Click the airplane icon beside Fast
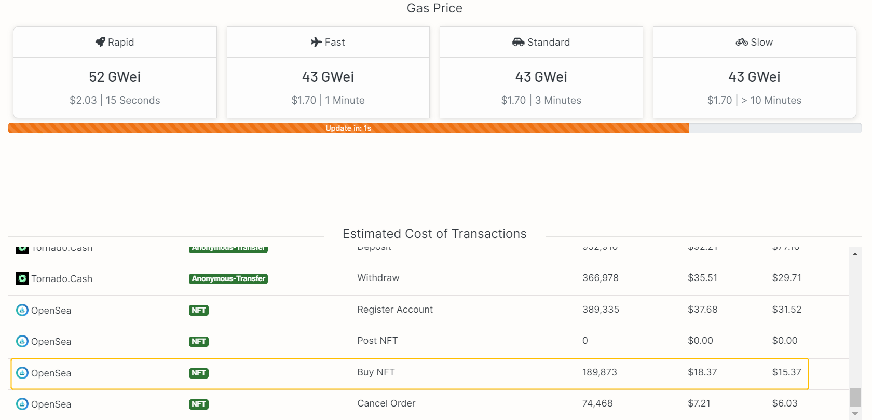The width and height of the screenshot is (872, 420). tap(317, 42)
